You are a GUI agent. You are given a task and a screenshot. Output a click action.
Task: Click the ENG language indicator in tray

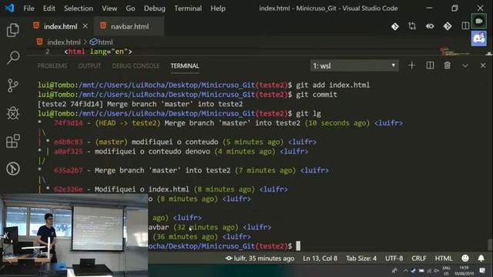tap(446, 271)
